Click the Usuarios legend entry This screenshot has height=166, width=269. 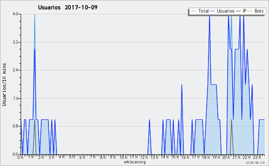click(222, 11)
